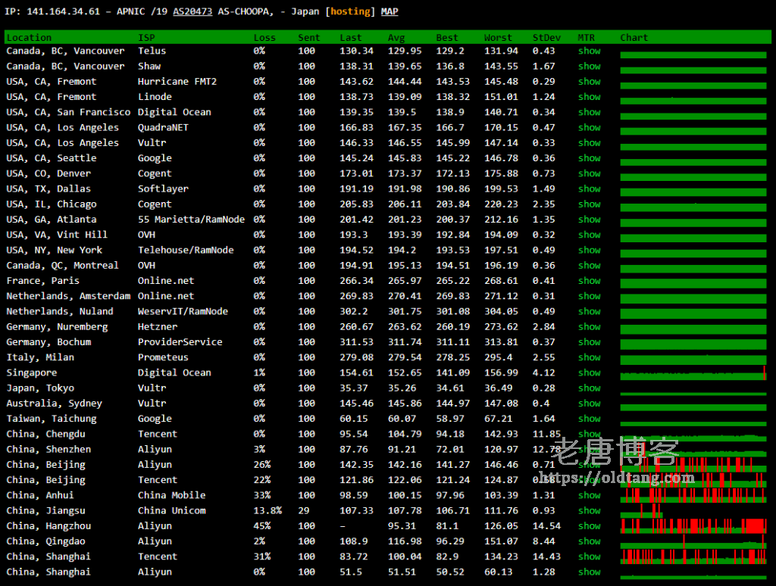Click the 33% loss value for Anhui
This screenshot has height=586, width=776.
[261, 495]
